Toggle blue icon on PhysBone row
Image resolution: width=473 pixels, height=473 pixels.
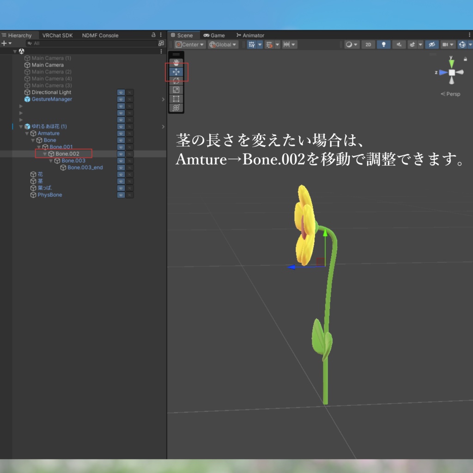pos(121,195)
